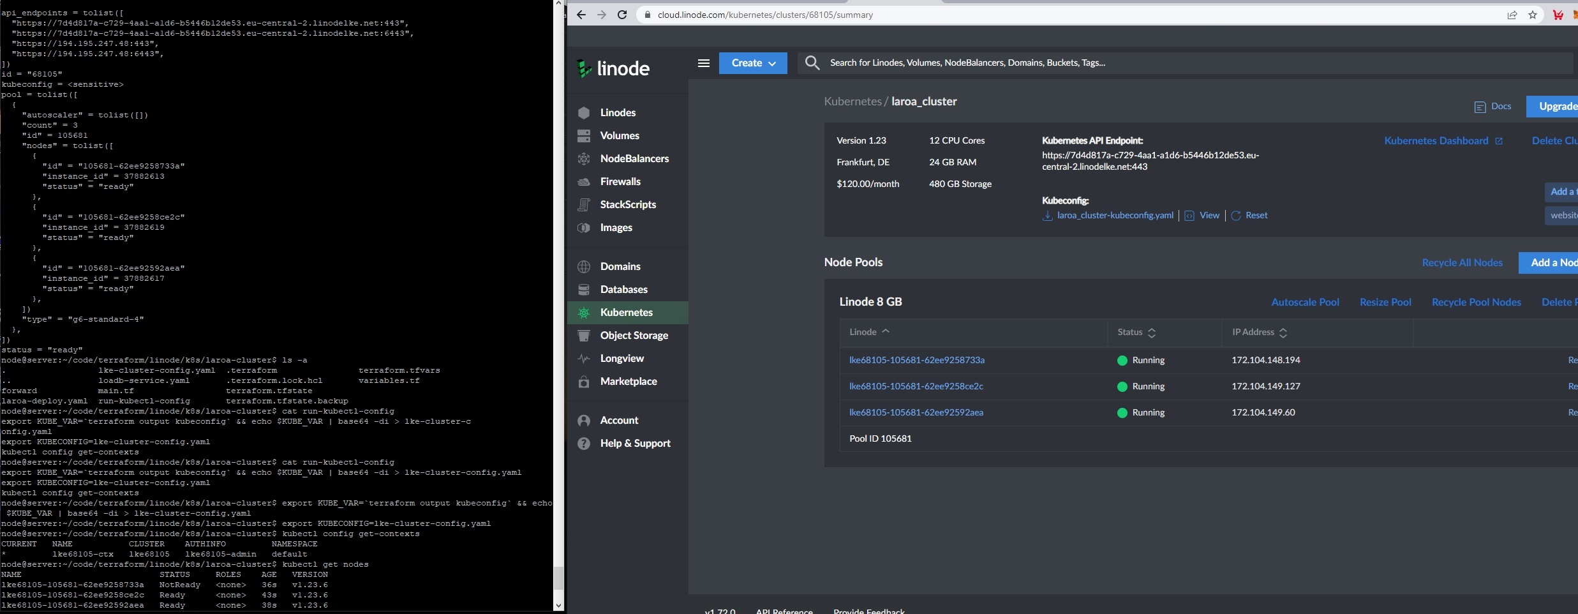
Task: Open Marketplace in the sidebar menu
Action: (x=629, y=381)
